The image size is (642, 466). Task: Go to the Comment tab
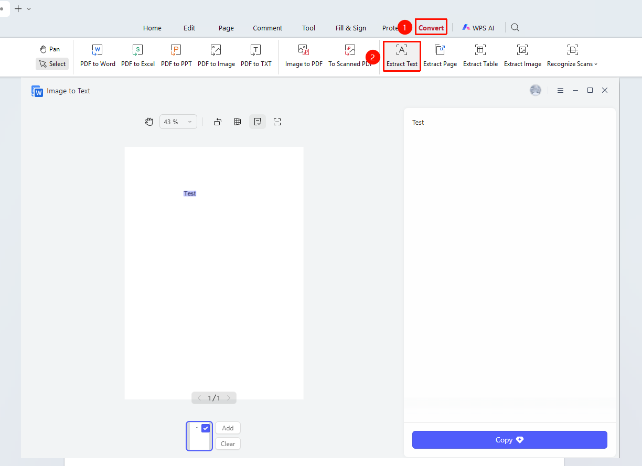[267, 28]
